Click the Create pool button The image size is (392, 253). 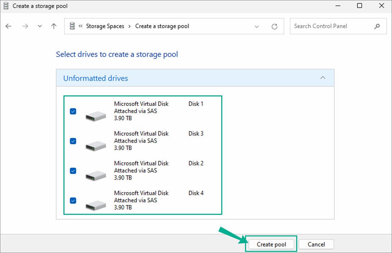(x=271, y=244)
